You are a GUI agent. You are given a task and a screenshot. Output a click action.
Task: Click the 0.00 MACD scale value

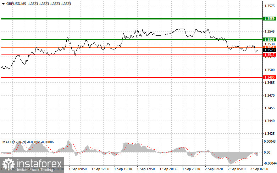[x=267, y=152]
